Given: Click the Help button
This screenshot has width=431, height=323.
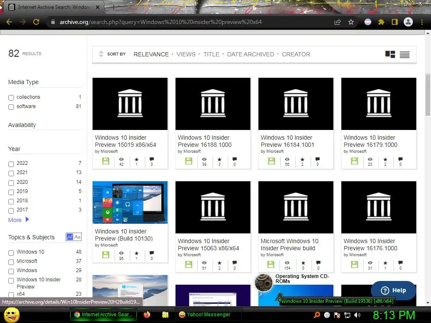Looking at the screenshot, I should coord(393,290).
